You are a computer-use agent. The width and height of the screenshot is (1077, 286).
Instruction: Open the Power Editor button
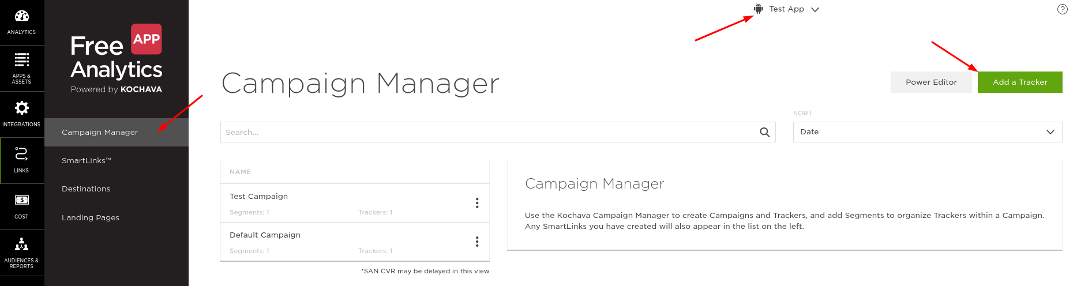(x=930, y=82)
